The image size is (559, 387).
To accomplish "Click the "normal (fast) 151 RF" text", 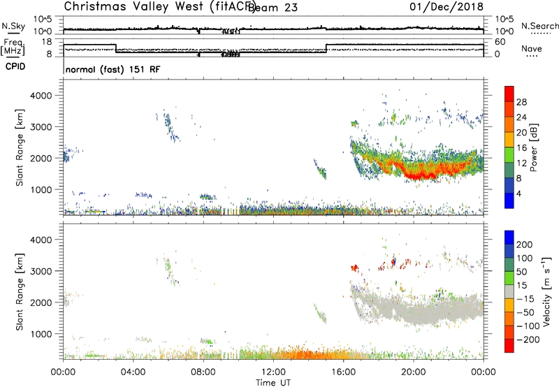I will tap(113, 69).
